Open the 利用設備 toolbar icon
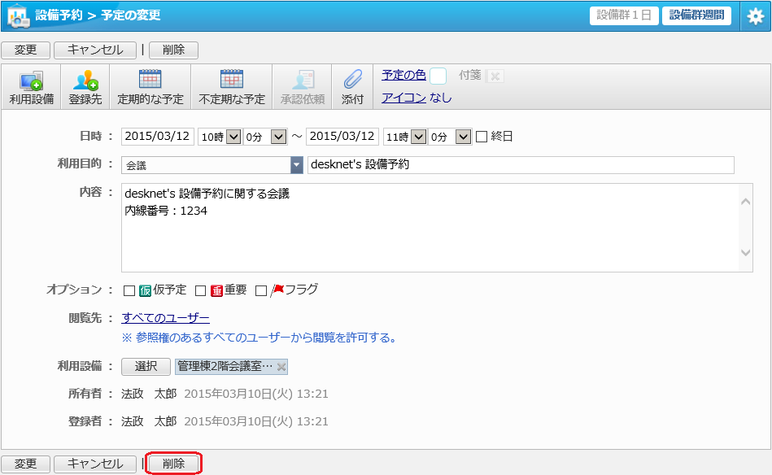 click(x=31, y=81)
